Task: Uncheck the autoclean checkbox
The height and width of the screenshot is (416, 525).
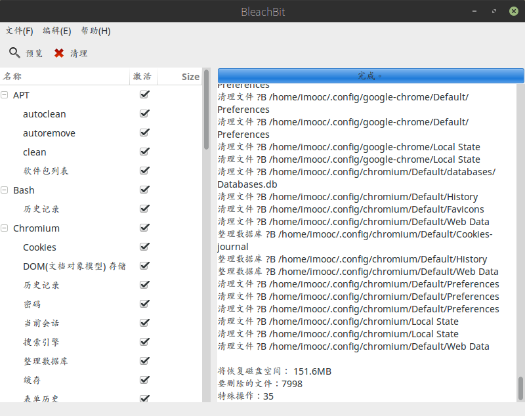Action: pos(144,114)
